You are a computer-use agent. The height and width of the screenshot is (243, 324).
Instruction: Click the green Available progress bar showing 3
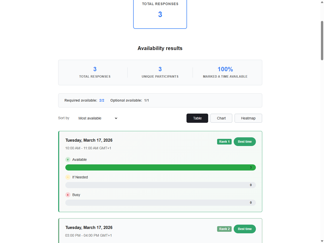[x=160, y=167]
